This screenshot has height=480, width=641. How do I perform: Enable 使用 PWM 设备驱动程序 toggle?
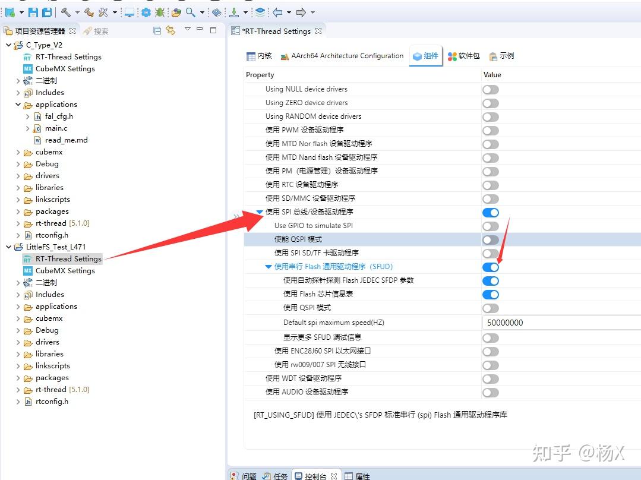pos(490,130)
